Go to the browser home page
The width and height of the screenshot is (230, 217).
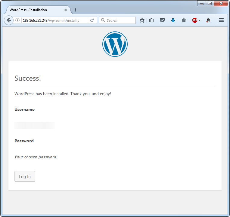coord(184,20)
